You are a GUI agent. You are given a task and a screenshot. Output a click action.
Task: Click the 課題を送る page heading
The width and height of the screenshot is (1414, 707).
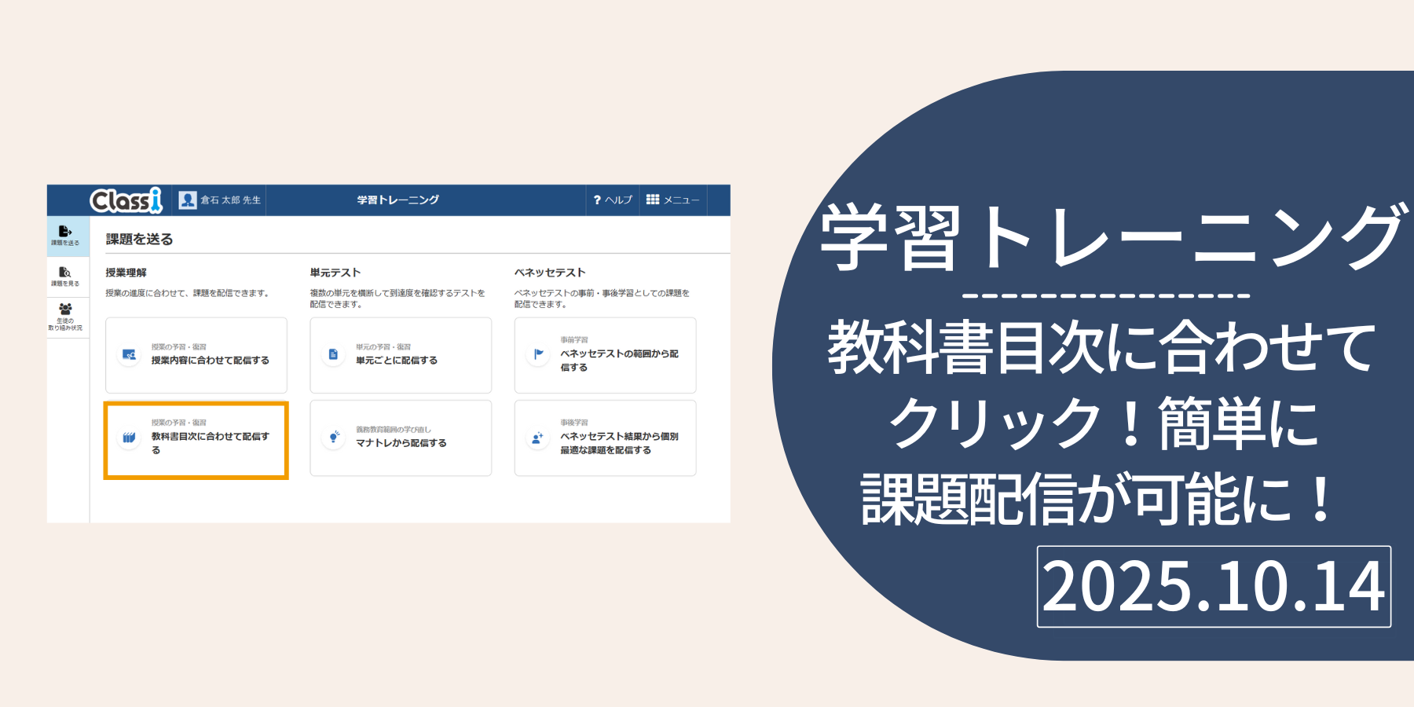(x=139, y=239)
